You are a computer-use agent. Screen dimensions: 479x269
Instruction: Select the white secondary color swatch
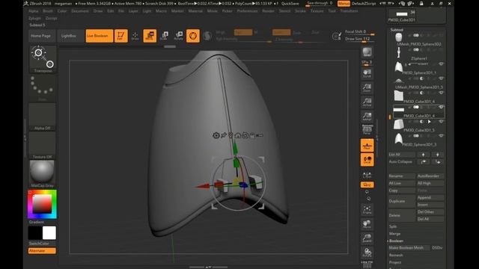point(49,232)
